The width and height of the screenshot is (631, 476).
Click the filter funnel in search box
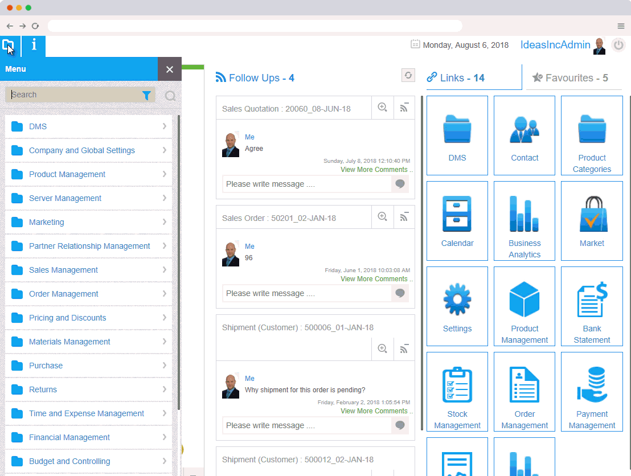tap(146, 96)
